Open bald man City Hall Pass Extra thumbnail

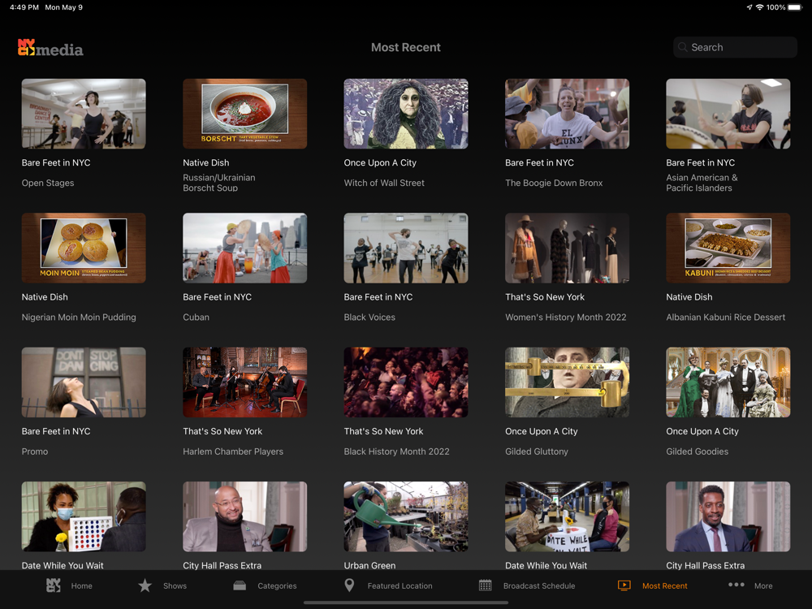point(244,516)
